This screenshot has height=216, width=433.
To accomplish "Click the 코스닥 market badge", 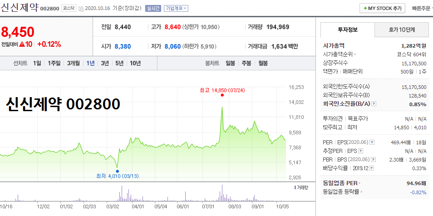I will (x=68, y=8).
